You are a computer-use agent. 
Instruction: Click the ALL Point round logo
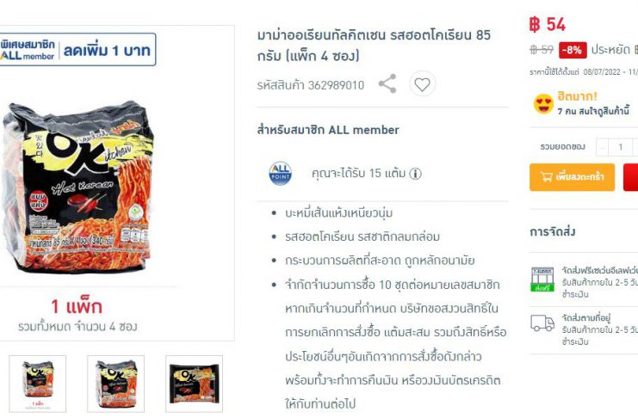pyautogui.click(x=280, y=174)
